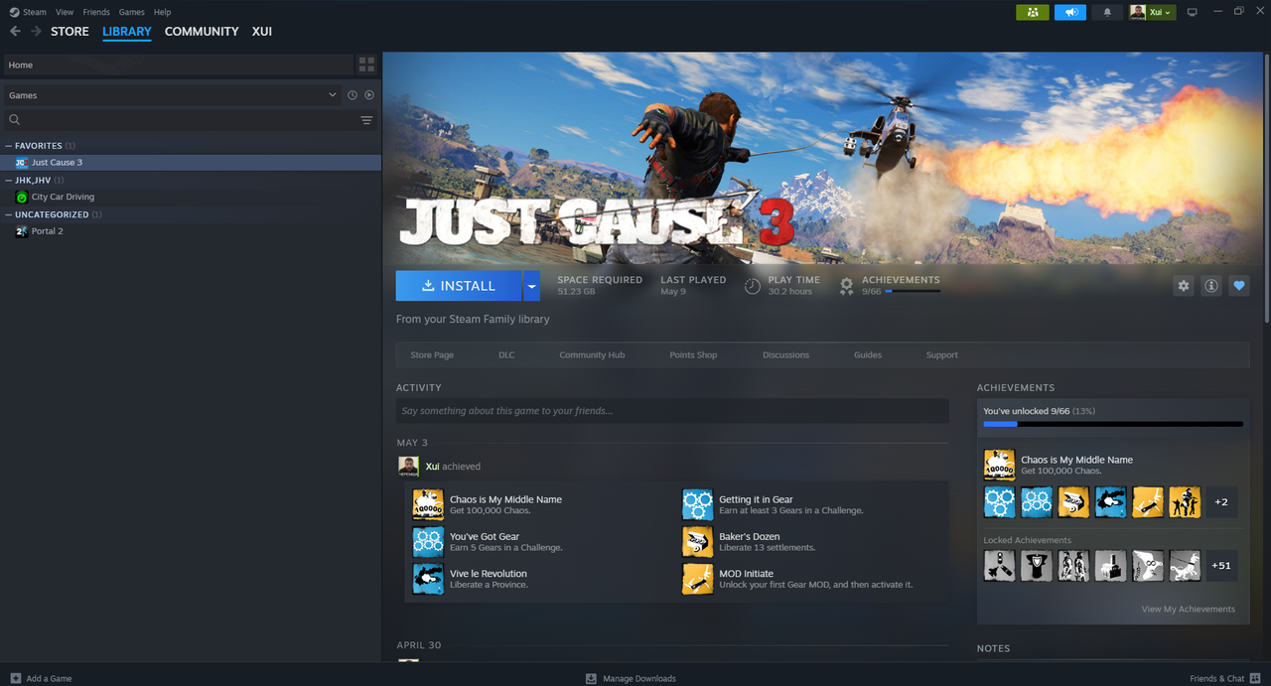Show the +2 more unlocked achievements
The width and height of the screenshot is (1271, 686).
[x=1221, y=502]
